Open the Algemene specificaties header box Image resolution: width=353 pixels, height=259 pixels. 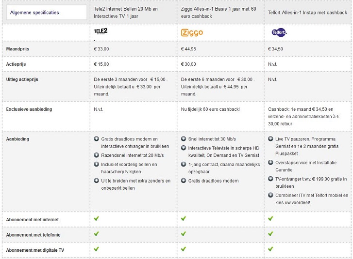[47, 12]
